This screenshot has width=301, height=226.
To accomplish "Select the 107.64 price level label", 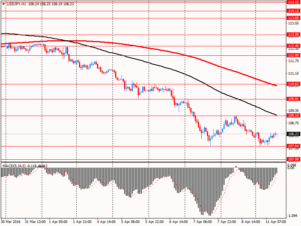I will pos(293,146).
